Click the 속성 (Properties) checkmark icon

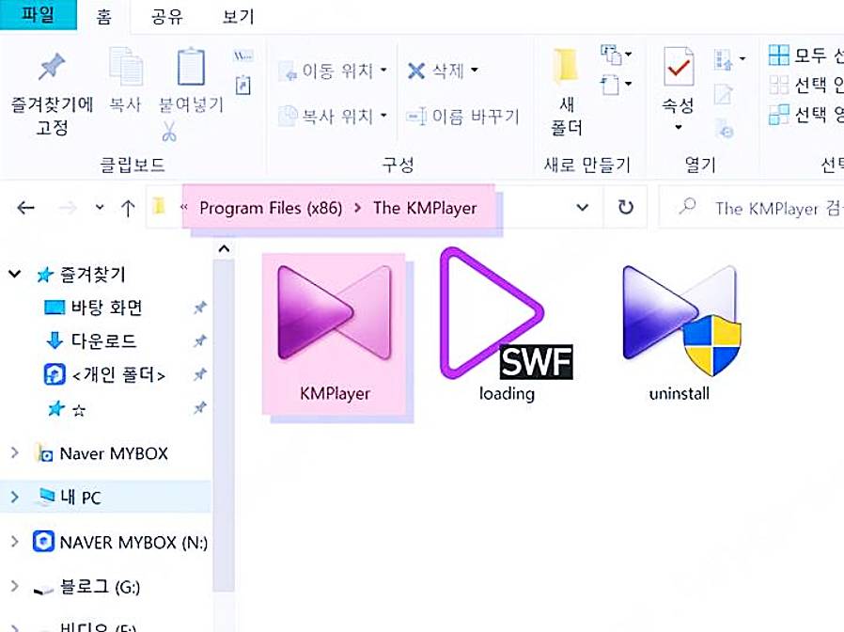point(679,67)
